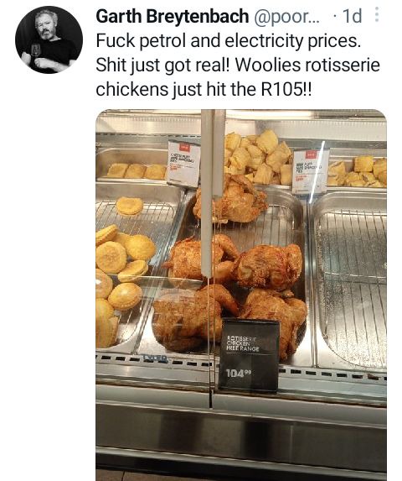Open the tweet's 1d timestamp
Viewport: 402px width, 481px height.
pyautogui.click(x=353, y=16)
